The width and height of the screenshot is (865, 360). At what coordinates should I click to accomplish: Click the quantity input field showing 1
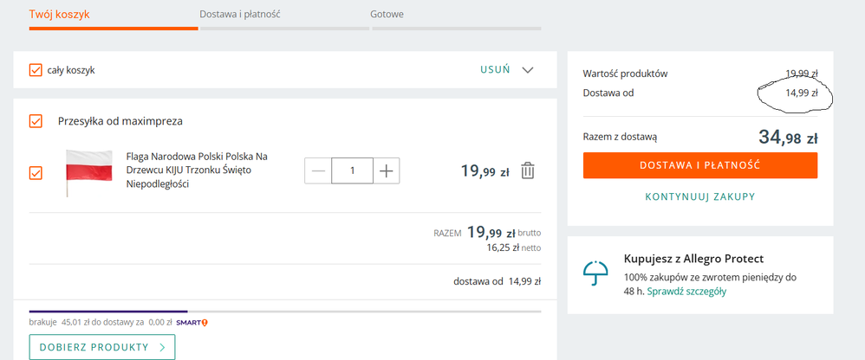click(352, 170)
